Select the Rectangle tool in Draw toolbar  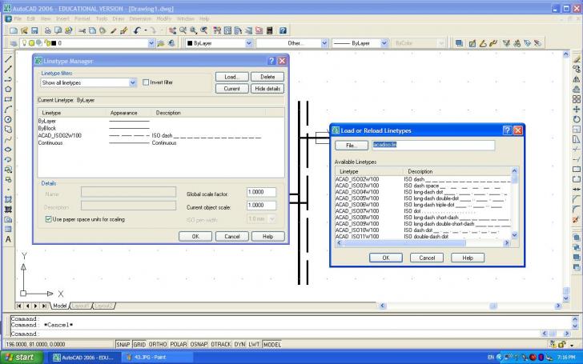[8, 99]
